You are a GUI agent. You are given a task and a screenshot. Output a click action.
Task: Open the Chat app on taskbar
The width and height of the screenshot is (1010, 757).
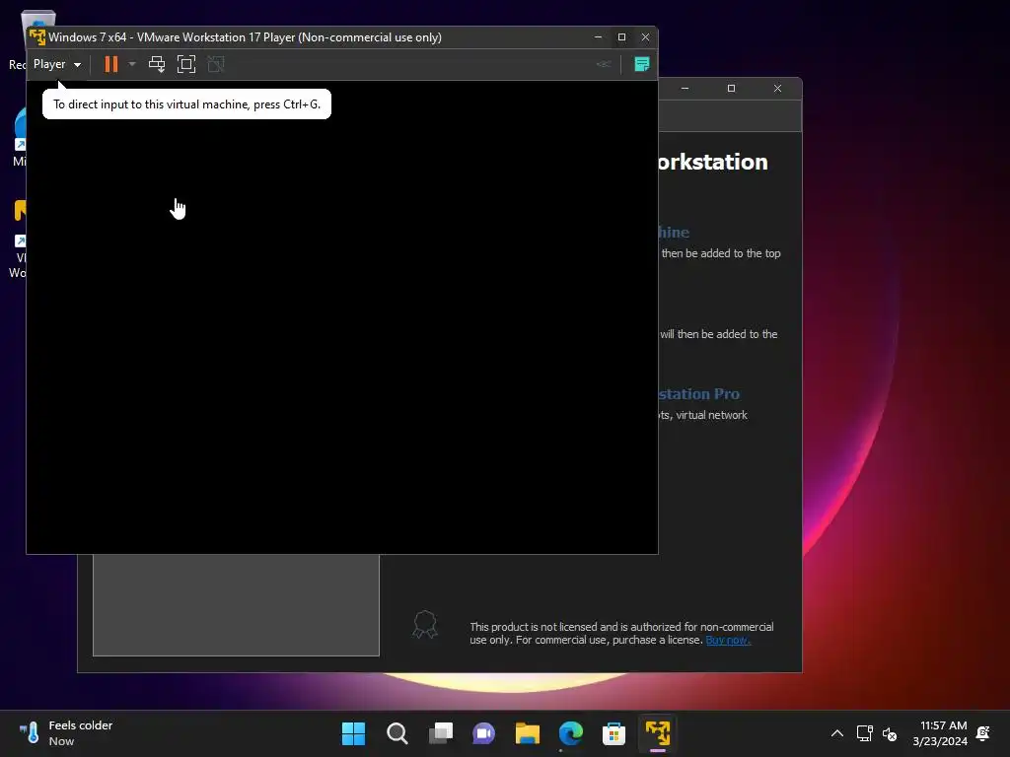tap(483, 733)
